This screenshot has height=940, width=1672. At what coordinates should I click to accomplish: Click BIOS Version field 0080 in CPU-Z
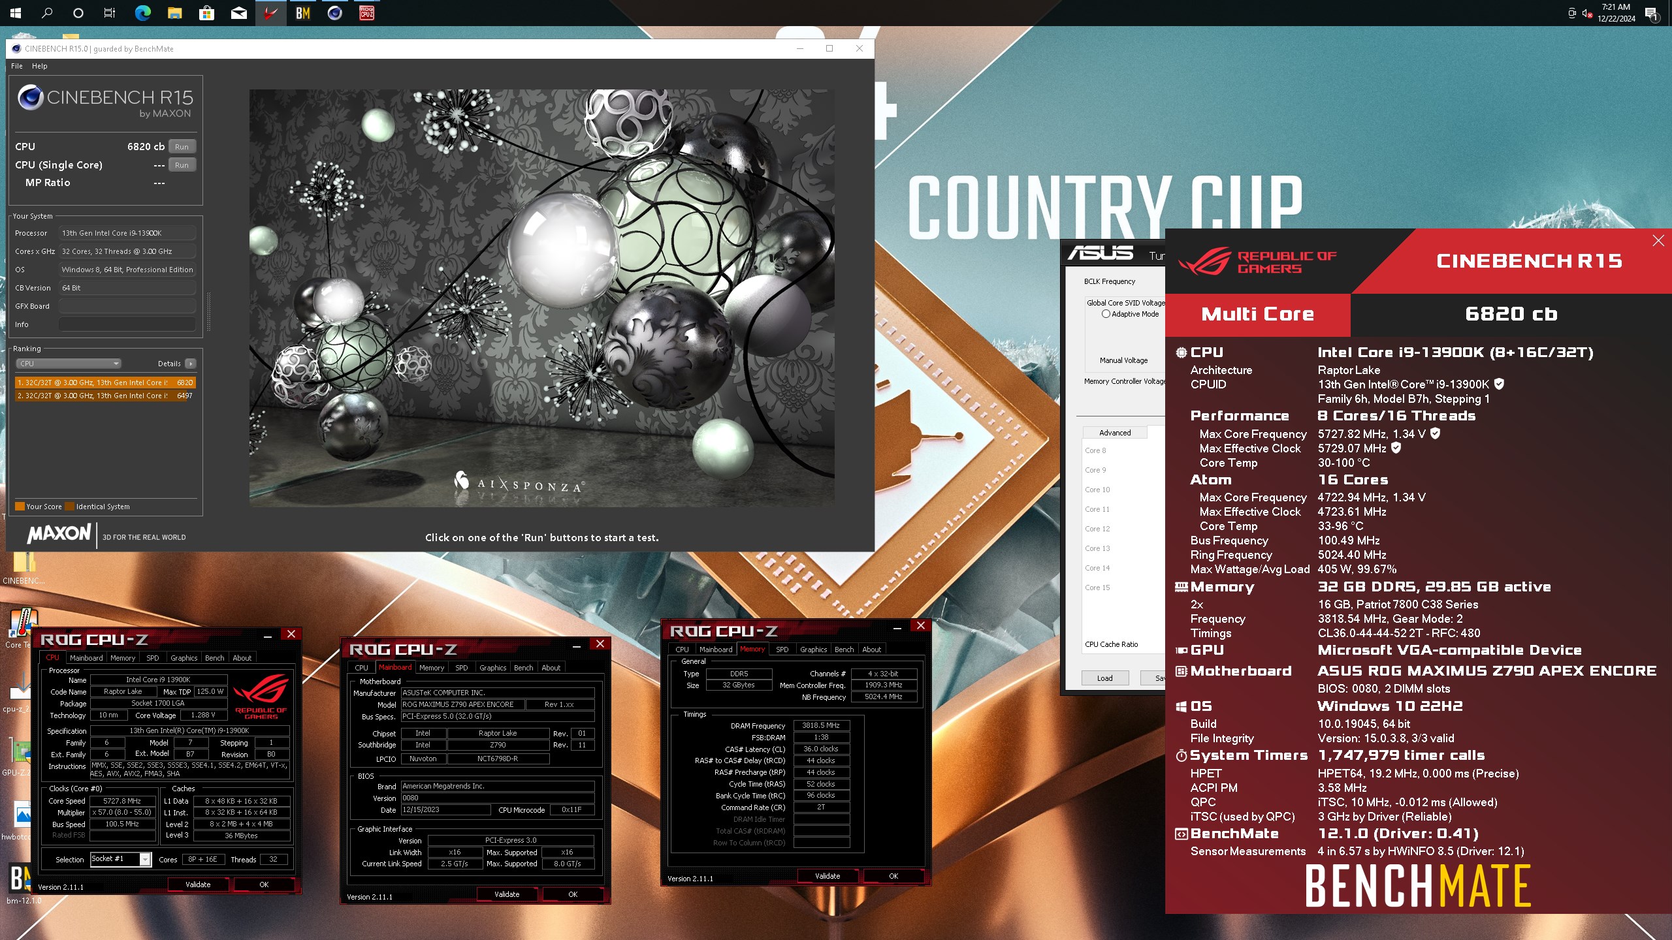(x=498, y=798)
